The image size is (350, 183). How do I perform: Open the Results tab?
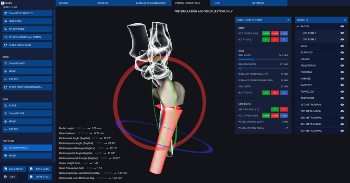pyautogui.click(x=113, y=3)
